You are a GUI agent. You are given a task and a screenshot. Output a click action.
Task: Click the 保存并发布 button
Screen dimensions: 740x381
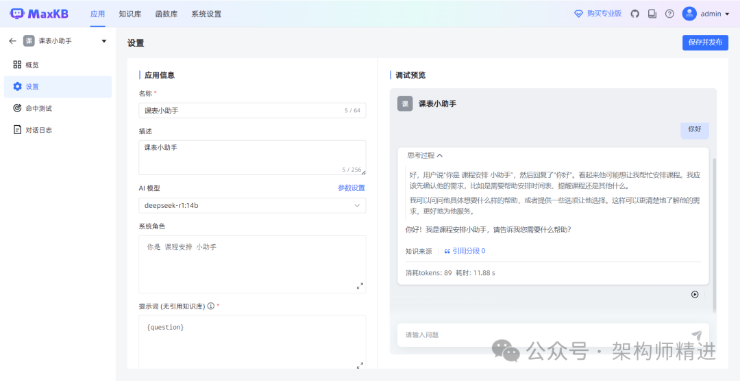[x=705, y=42]
